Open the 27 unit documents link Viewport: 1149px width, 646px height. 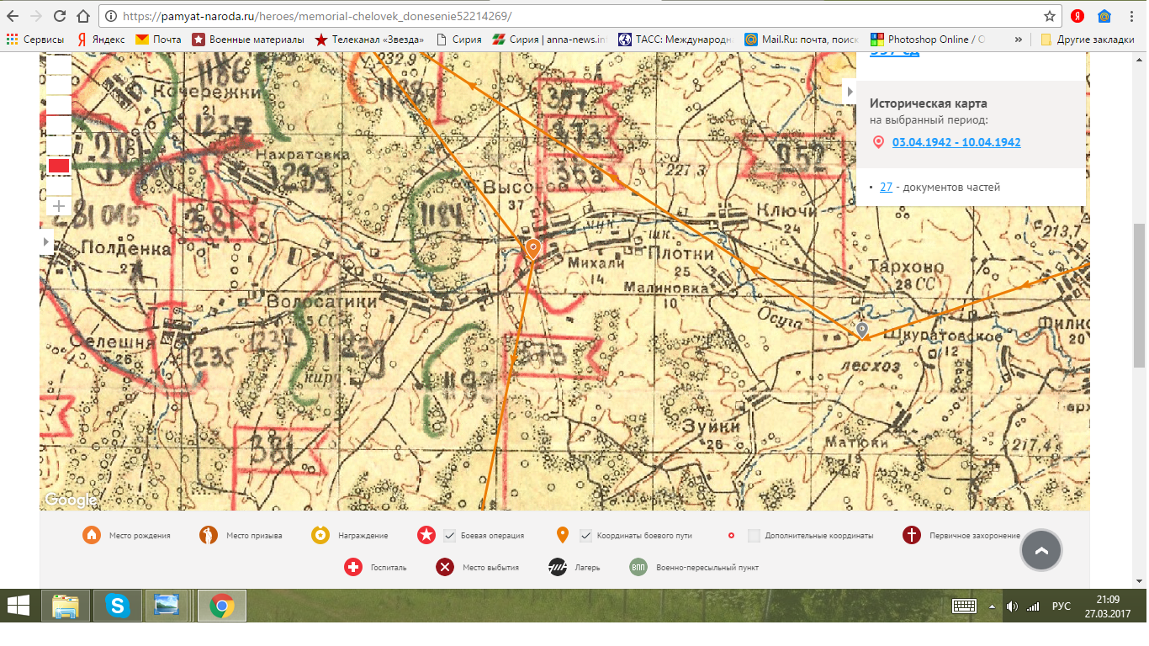point(886,188)
